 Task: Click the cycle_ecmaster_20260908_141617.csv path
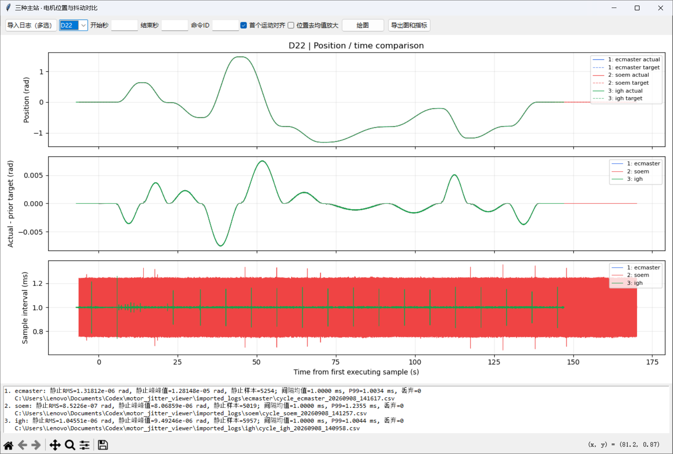tap(205, 398)
